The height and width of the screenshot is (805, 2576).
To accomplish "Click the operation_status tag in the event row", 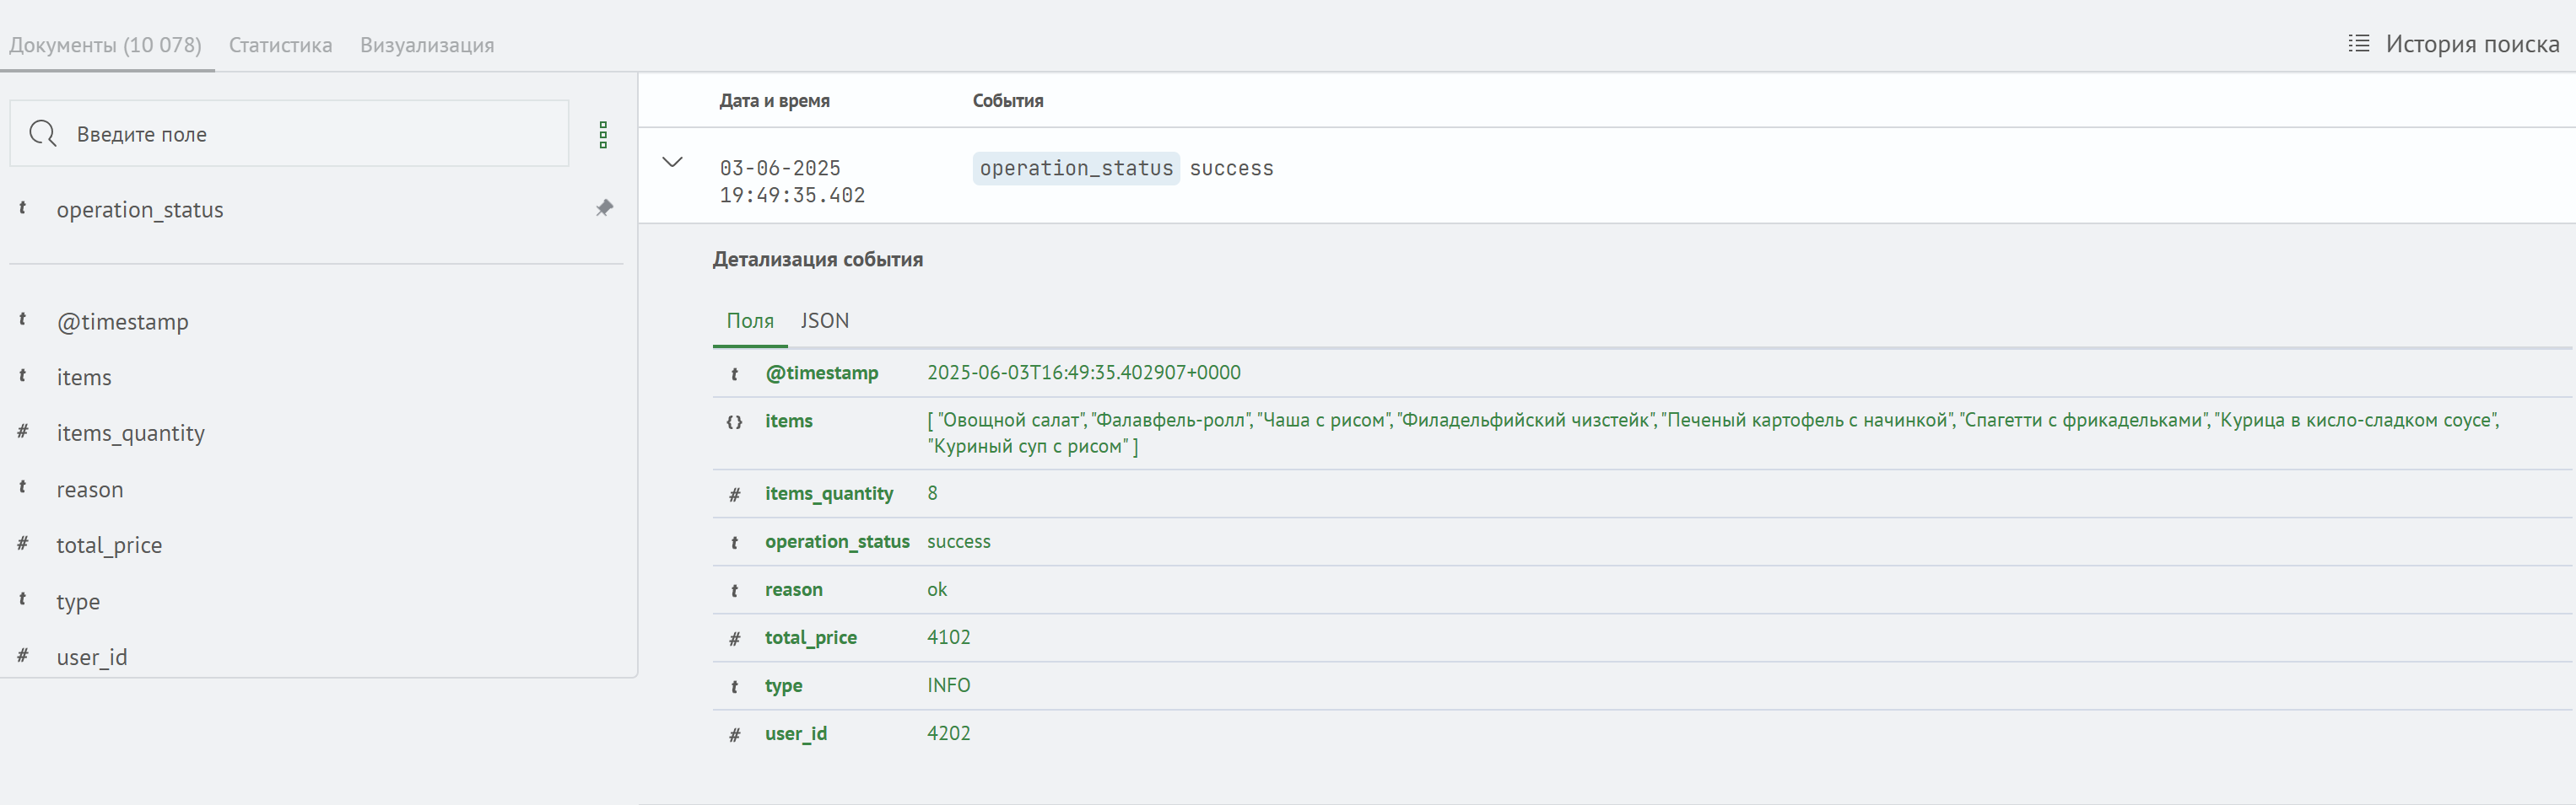I will (x=1075, y=169).
